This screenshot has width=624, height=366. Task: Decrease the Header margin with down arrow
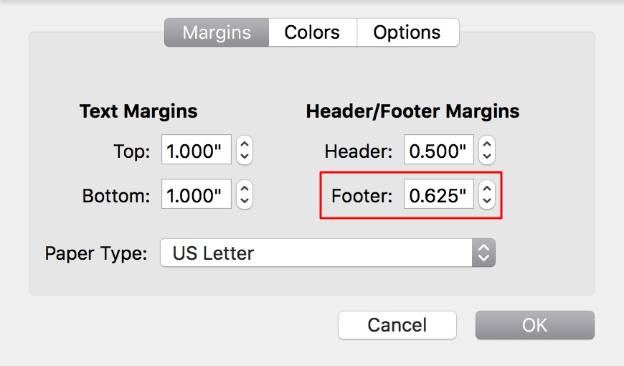point(487,157)
